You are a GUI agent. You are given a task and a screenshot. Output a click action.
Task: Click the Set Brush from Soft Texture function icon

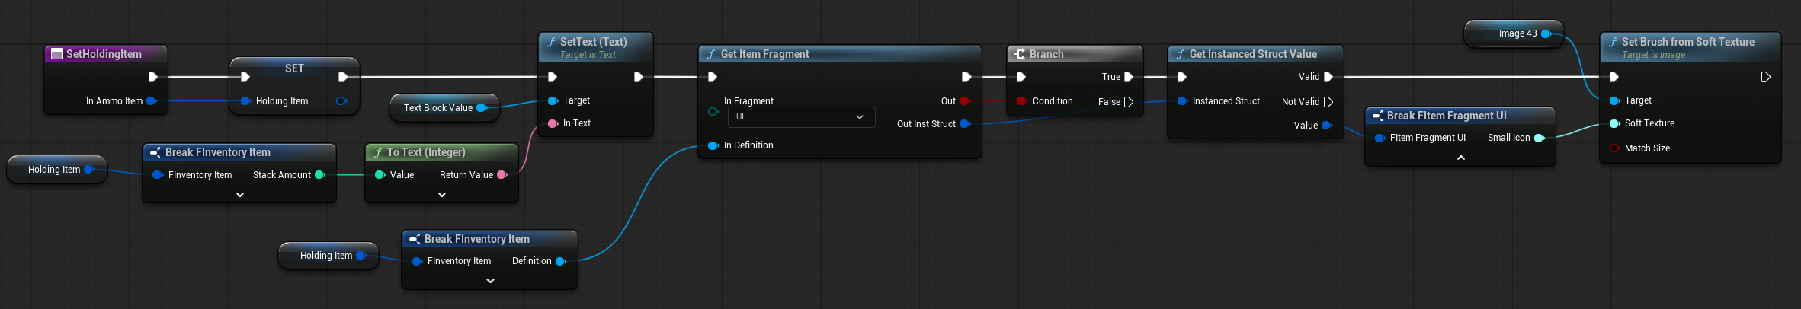coord(1612,43)
